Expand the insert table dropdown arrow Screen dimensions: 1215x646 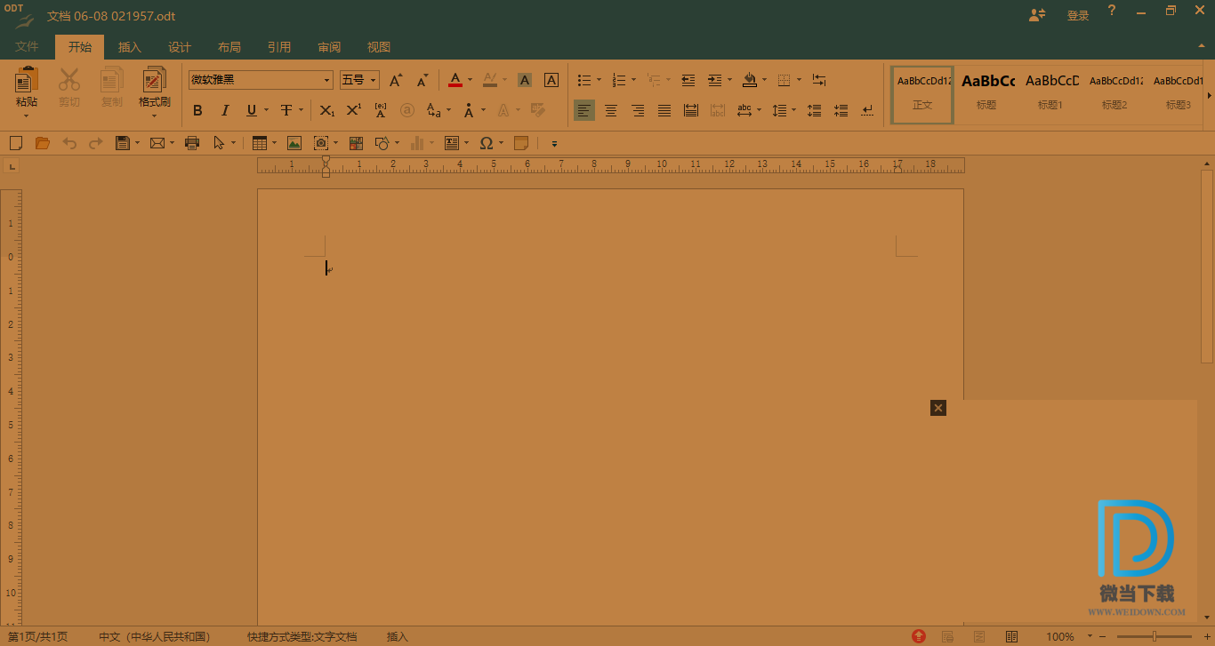(274, 142)
